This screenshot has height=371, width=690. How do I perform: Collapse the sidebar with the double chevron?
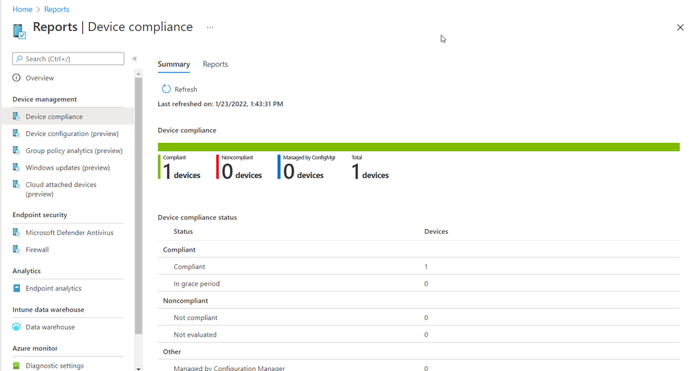135,59
